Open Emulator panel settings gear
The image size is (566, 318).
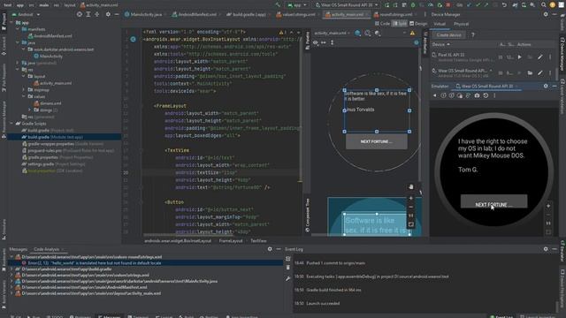click(546, 87)
